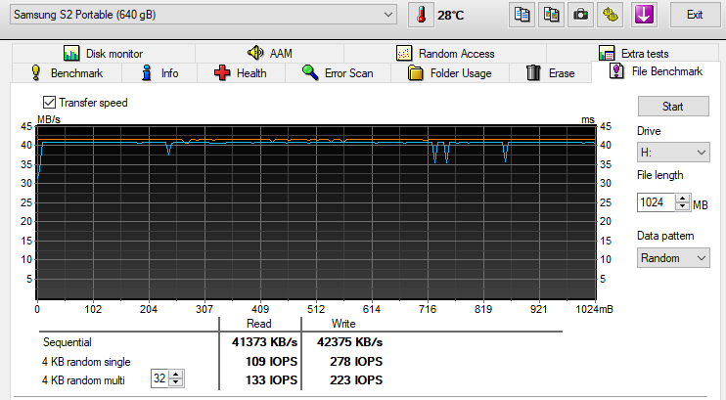Click the Sequential row label
This screenshot has width=726, height=400.
(68, 342)
